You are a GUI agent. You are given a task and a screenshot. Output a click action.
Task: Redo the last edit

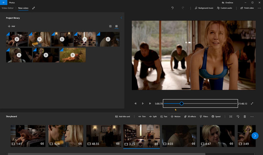[183, 8]
